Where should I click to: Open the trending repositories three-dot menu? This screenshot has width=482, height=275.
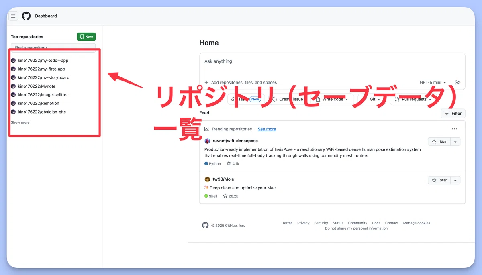click(x=454, y=129)
